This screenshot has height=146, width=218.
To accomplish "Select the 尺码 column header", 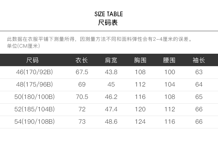I will (32, 60).
